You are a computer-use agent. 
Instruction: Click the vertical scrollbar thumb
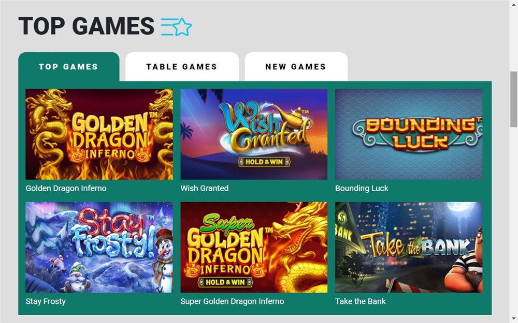coord(514,99)
